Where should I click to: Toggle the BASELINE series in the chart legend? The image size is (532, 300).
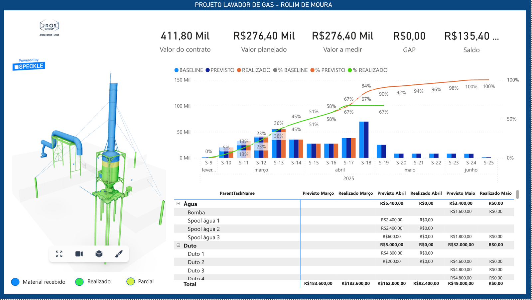189,70
